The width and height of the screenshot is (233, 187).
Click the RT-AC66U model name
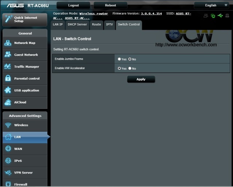click(x=38, y=6)
